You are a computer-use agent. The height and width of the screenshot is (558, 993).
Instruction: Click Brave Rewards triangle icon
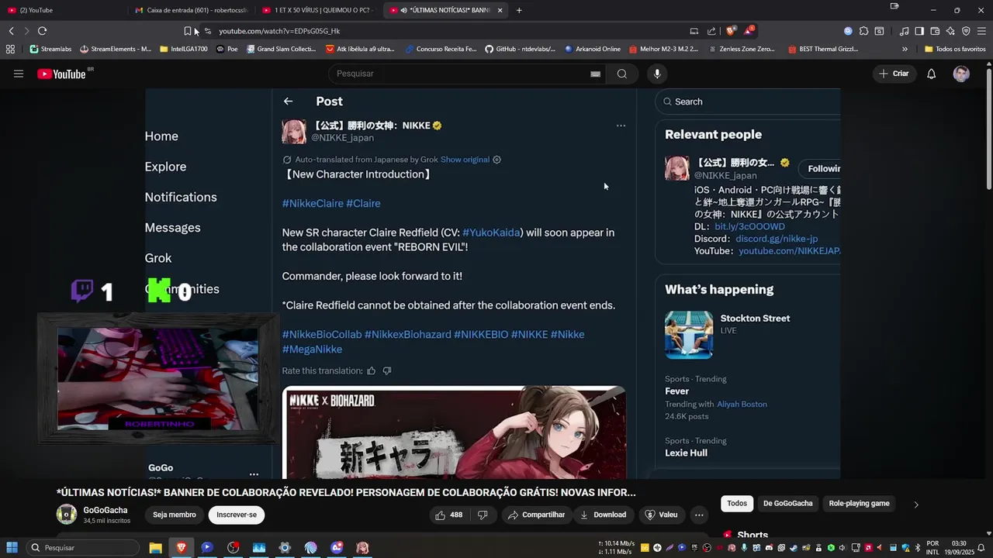pyautogui.click(x=749, y=31)
